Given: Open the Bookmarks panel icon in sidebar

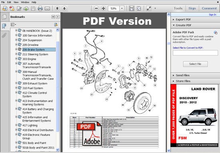Looking at the screenshot, I should click(x=4, y=26).
